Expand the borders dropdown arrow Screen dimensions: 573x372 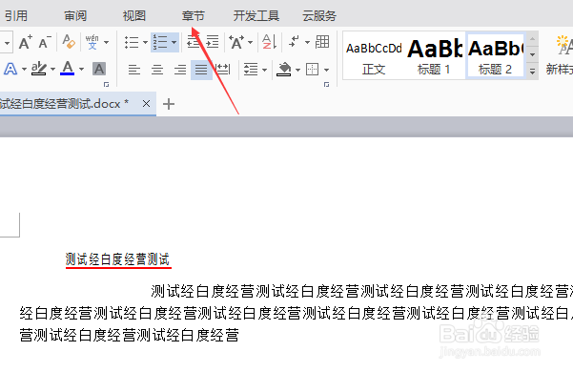326,70
